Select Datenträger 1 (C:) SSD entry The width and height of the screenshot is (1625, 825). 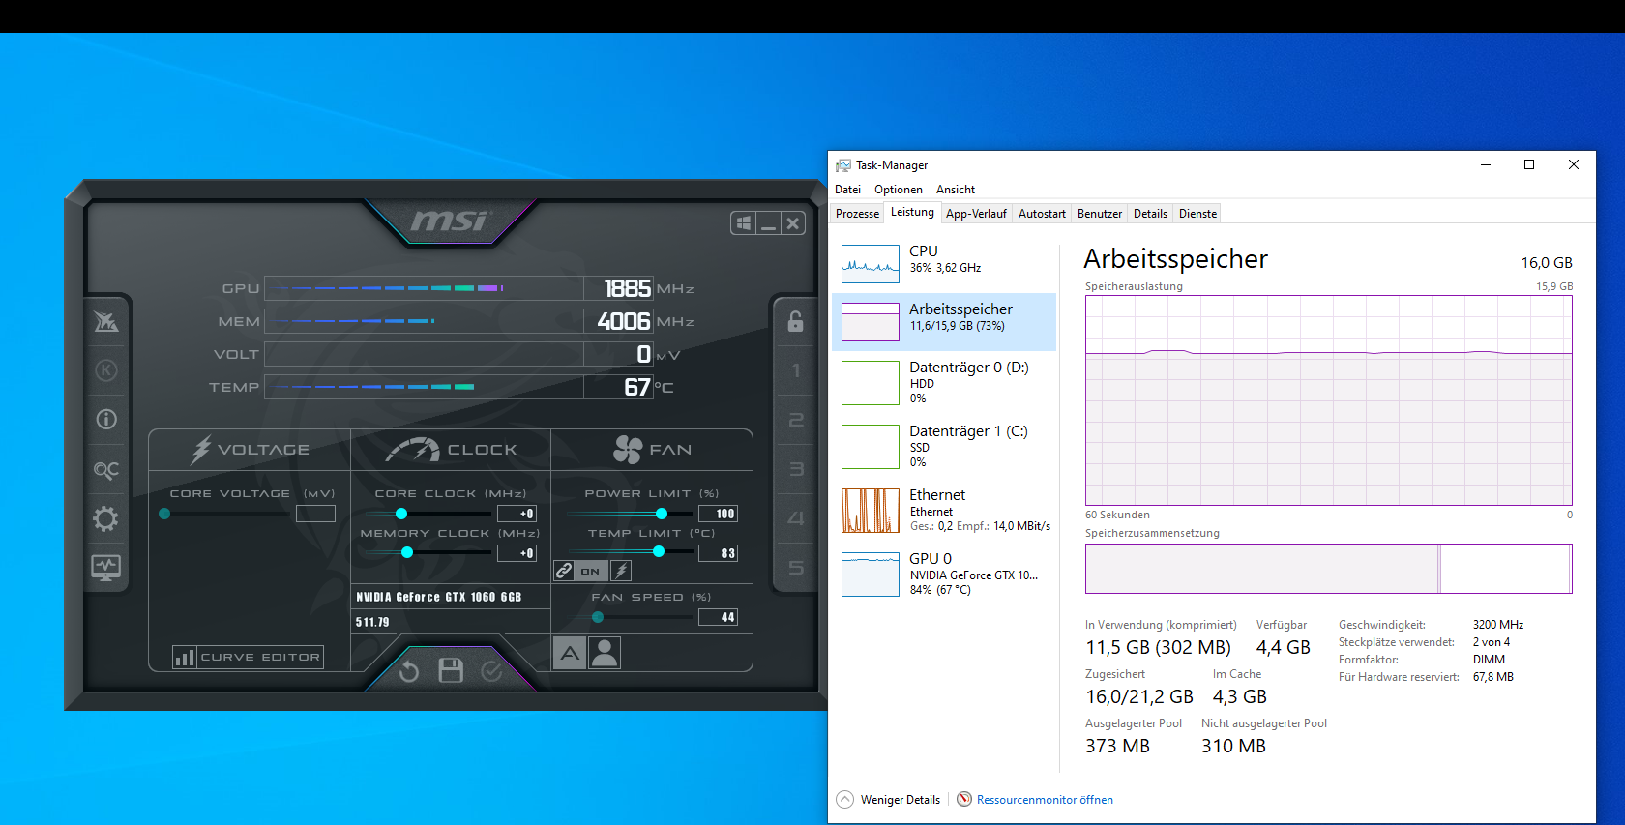tap(944, 446)
